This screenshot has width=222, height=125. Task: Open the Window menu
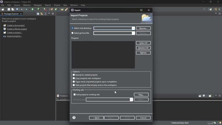(74, 5)
